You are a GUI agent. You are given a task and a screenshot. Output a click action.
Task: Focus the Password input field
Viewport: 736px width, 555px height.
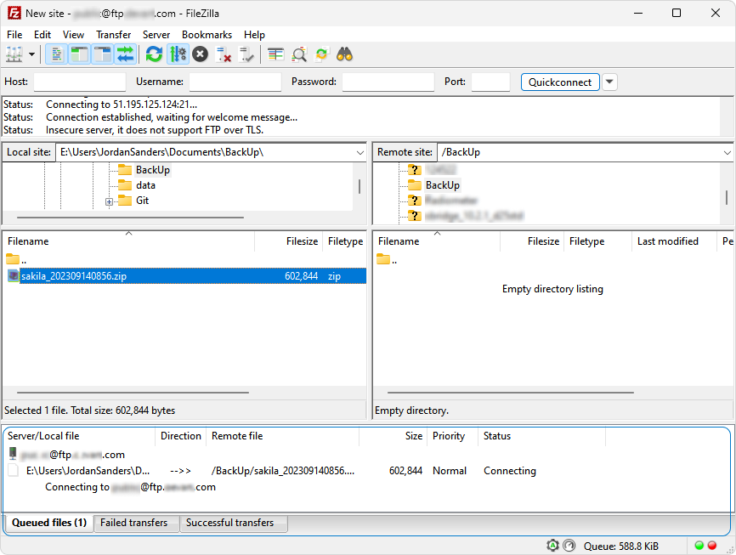click(x=388, y=82)
